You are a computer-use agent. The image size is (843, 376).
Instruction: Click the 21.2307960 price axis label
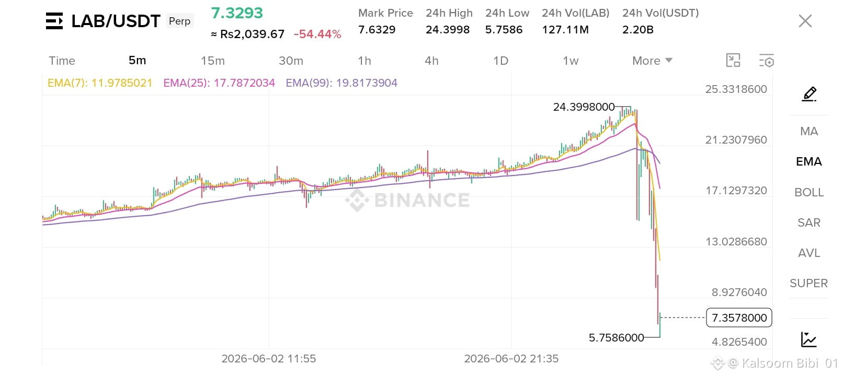pyautogui.click(x=736, y=140)
